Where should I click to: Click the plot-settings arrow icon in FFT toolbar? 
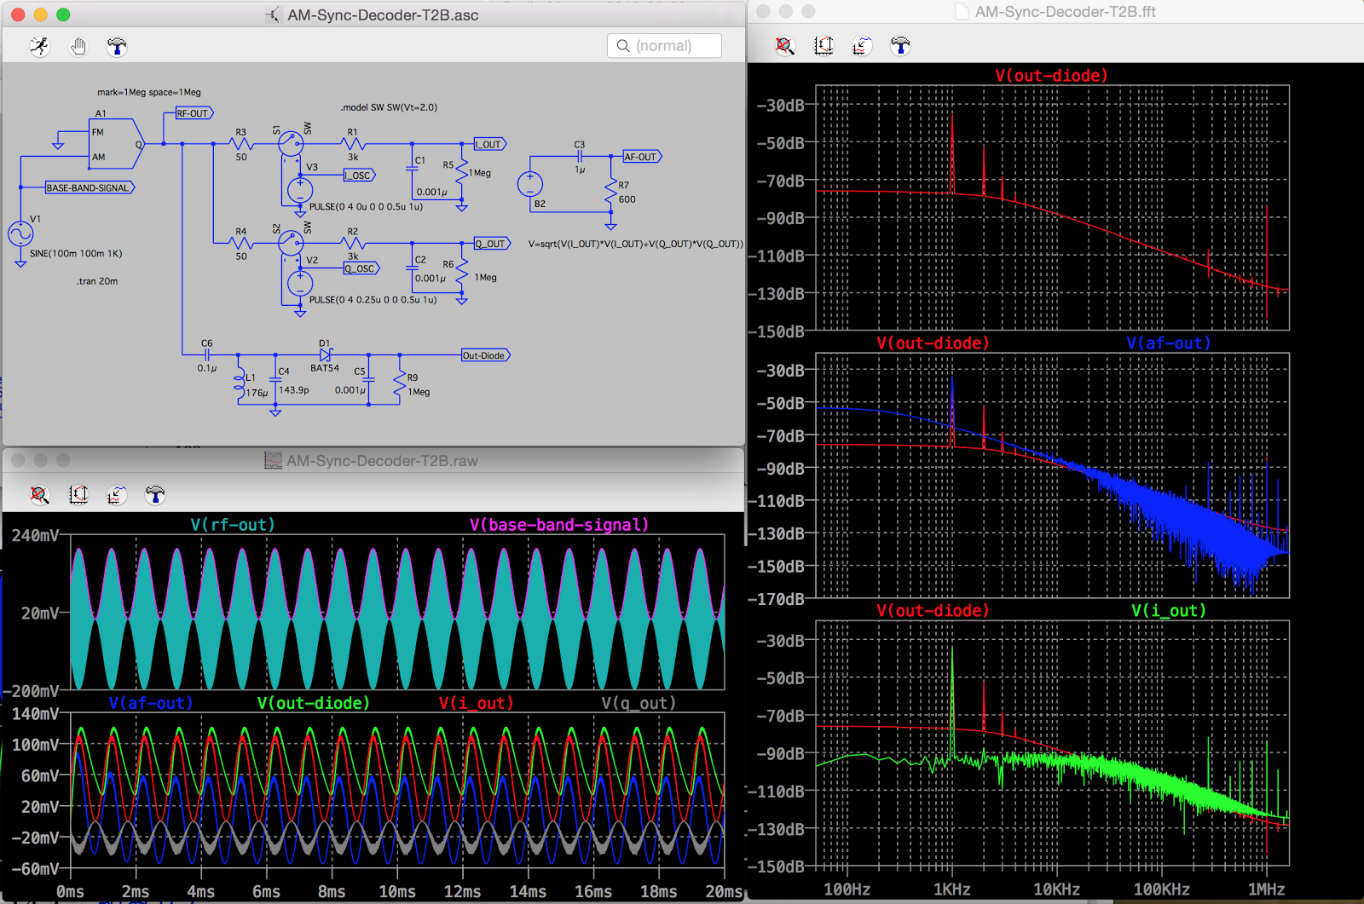861,46
